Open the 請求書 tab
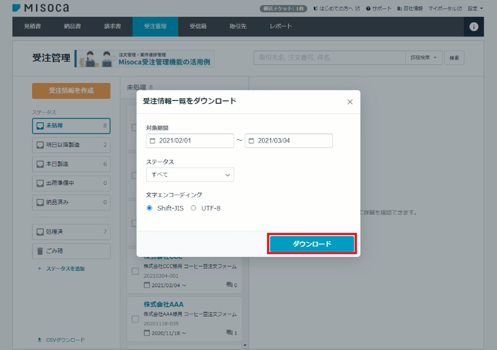 [x=112, y=26]
